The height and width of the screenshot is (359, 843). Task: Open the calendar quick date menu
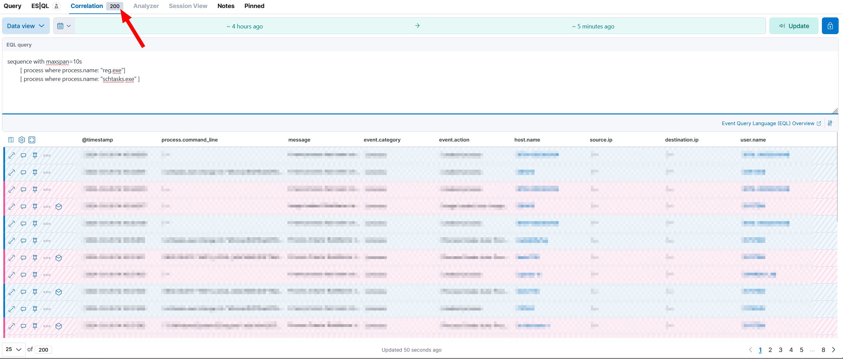[x=64, y=26]
